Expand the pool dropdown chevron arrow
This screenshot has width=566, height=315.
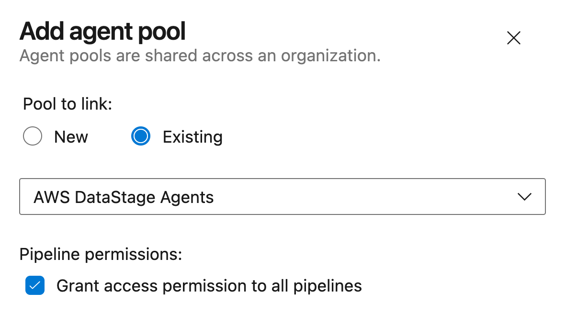524,197
